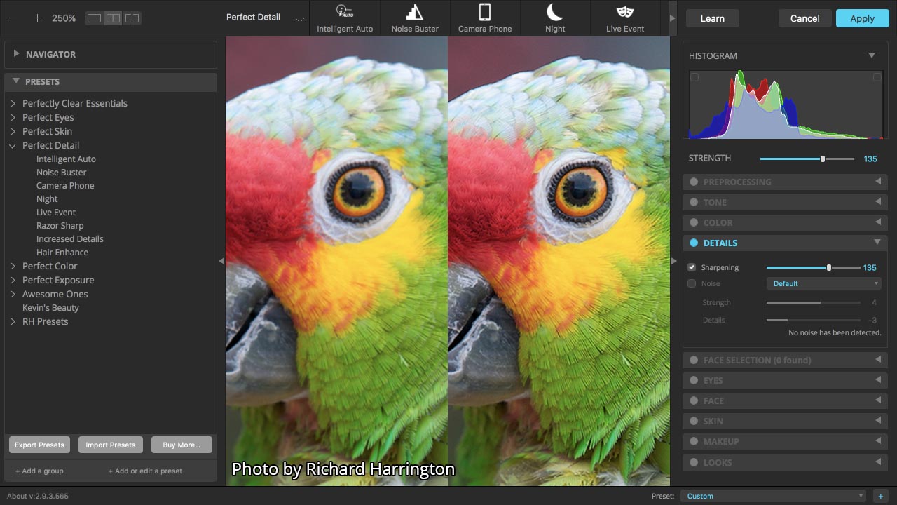The width and height of the screenshot is (897, 505).
Task: Disable the Sharpening checkbox
Action: (x=692, y=267)
